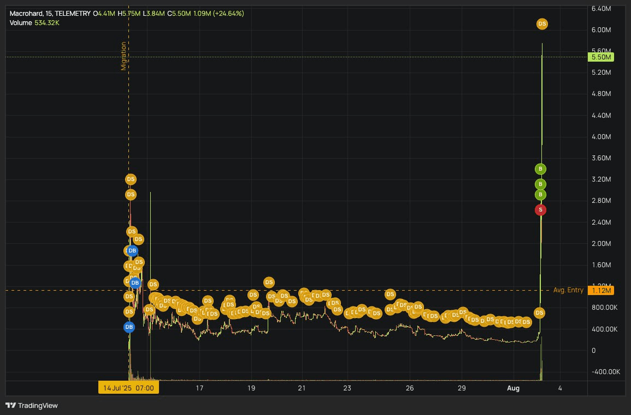Click the 2.00M value on the price scale
Screen dimensions: 631x415
click(601, 243)
